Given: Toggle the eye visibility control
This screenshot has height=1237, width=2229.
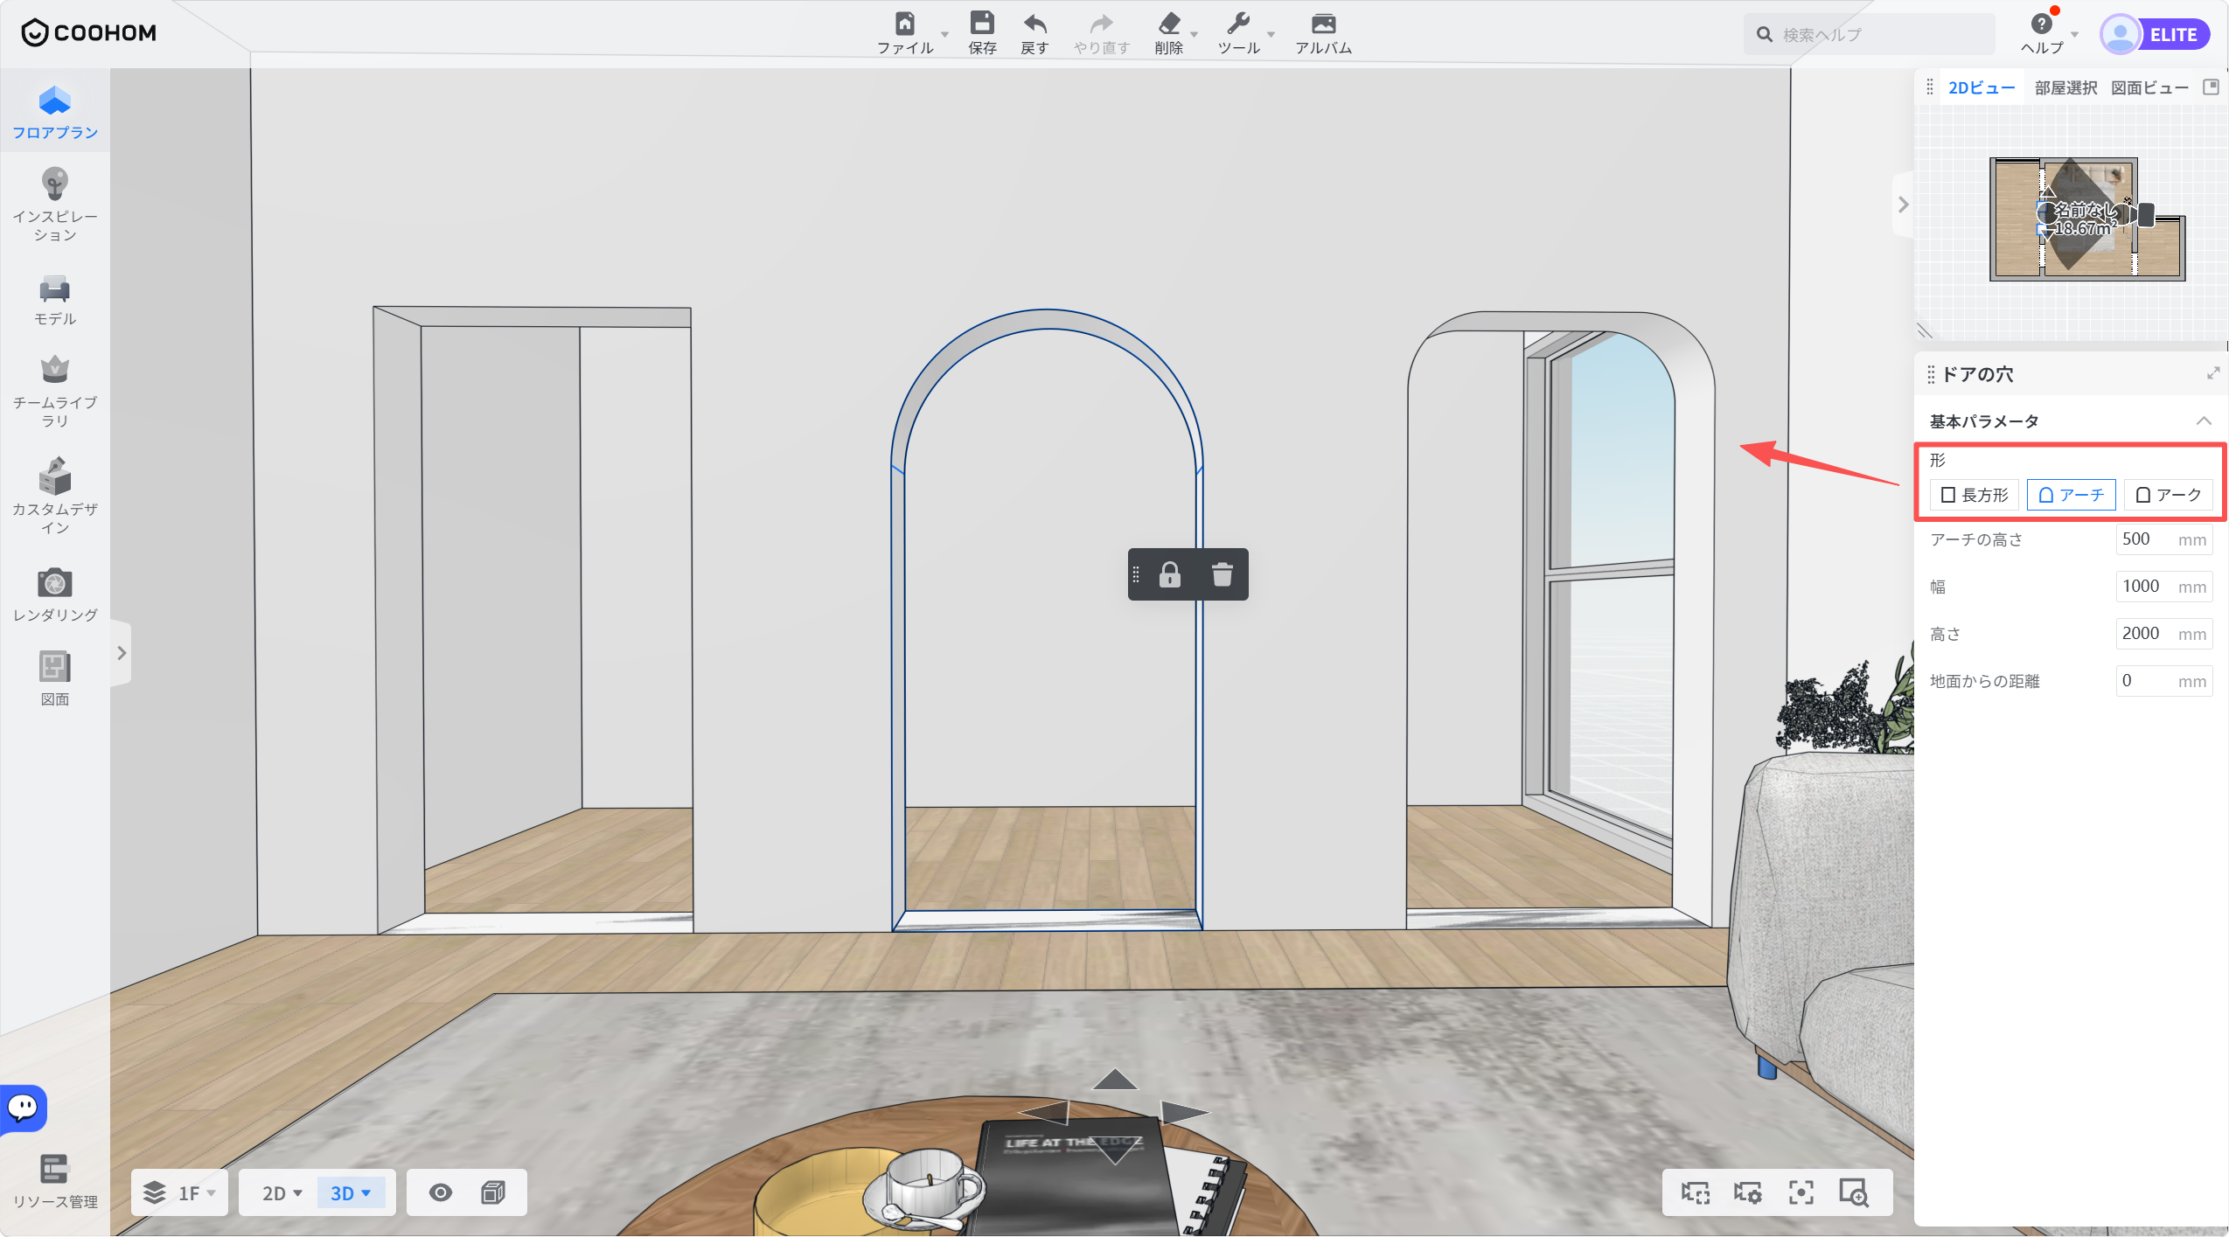Looking at the screenshot, I should (x=441, y=1192).
